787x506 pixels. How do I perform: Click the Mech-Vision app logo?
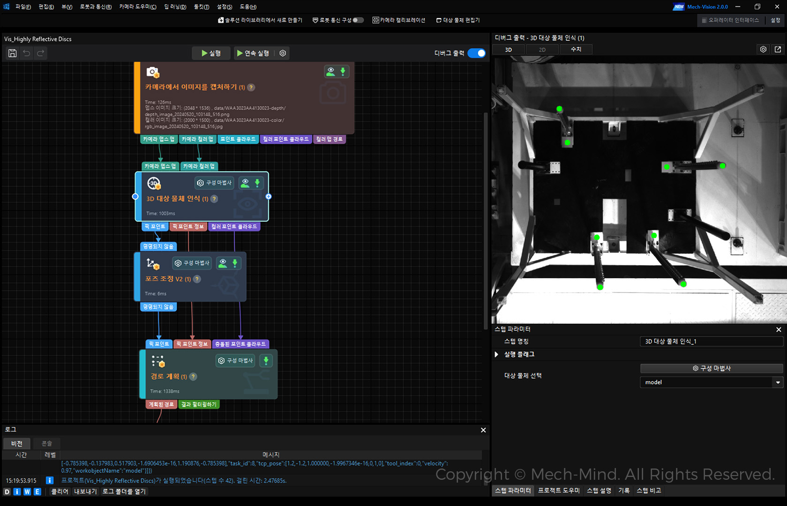[x=6, y=7]
